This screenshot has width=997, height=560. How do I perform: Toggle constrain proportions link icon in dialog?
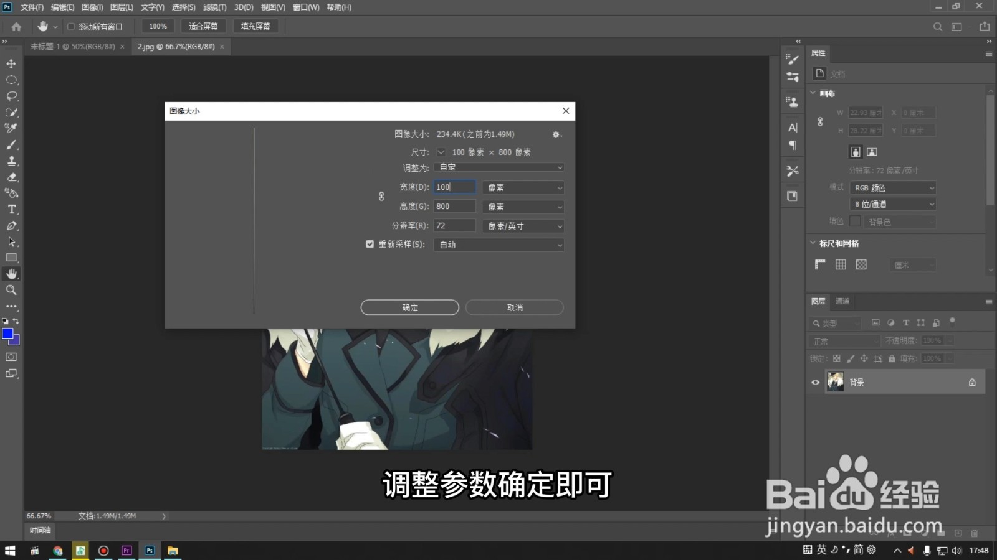click(381, 197)
